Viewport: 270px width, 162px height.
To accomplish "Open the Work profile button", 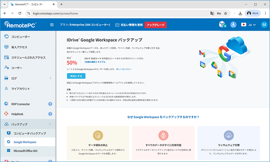I will pos(253,13).
